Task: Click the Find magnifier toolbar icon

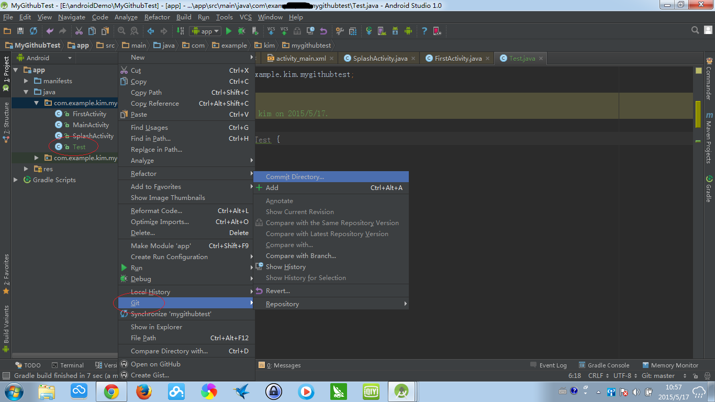Action: pyautogui.click(x=121, y=31)
